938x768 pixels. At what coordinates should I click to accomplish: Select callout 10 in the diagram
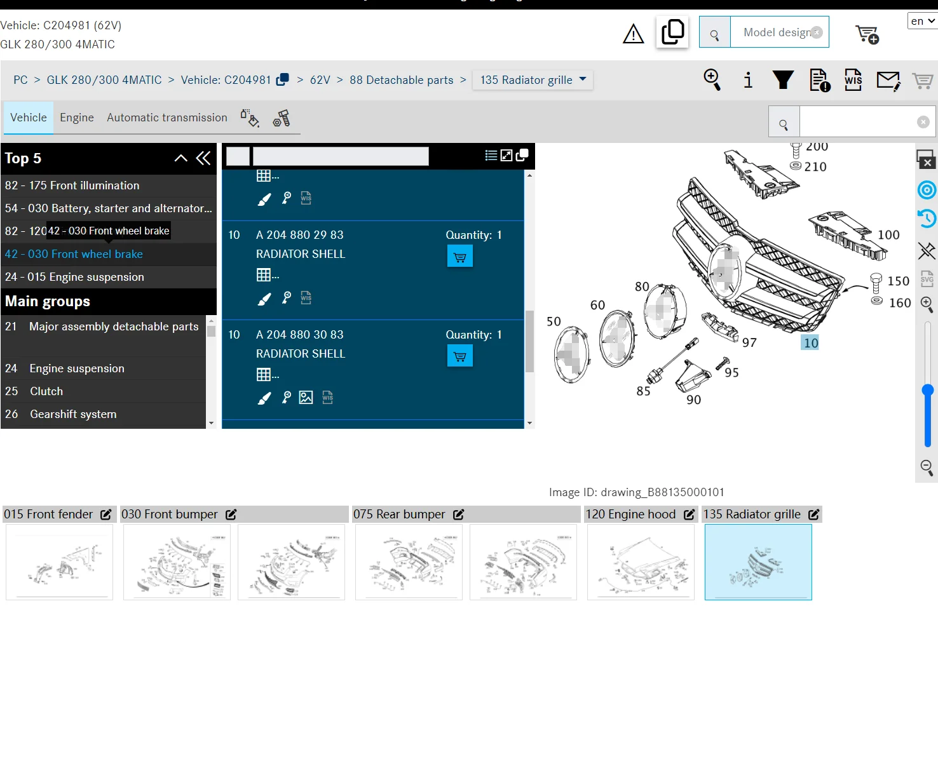click(810, 343)
